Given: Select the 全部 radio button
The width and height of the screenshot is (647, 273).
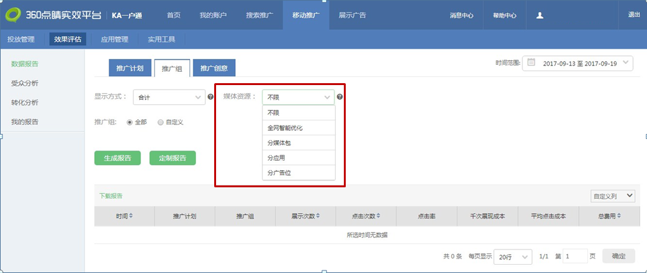Looking at the screenshot, I should click(130, 122).
